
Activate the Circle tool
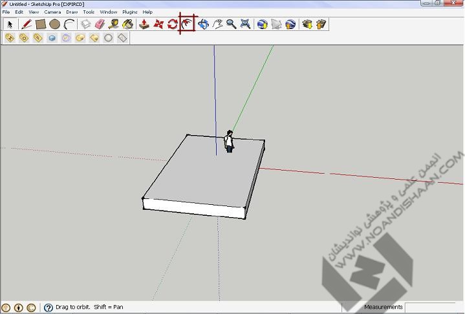(55, 25)
